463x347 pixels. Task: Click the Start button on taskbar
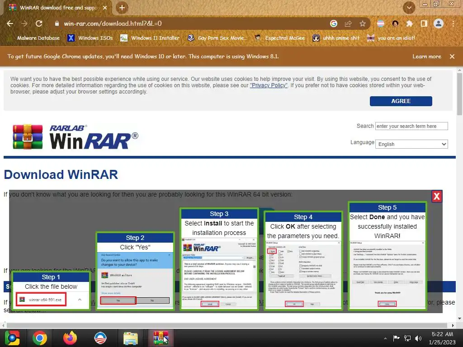pyautogui.click(x=12, y=338)
